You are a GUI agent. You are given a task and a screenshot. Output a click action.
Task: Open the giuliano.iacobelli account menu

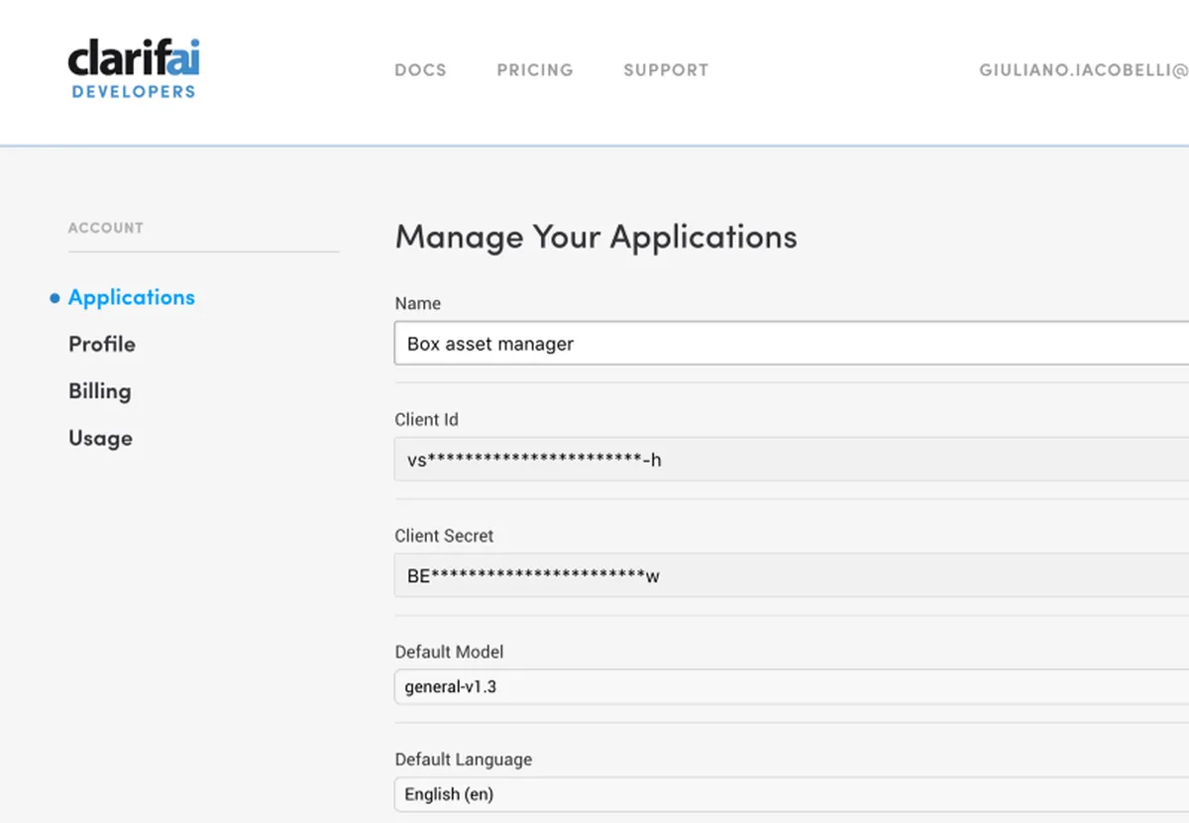(1083, 70)
